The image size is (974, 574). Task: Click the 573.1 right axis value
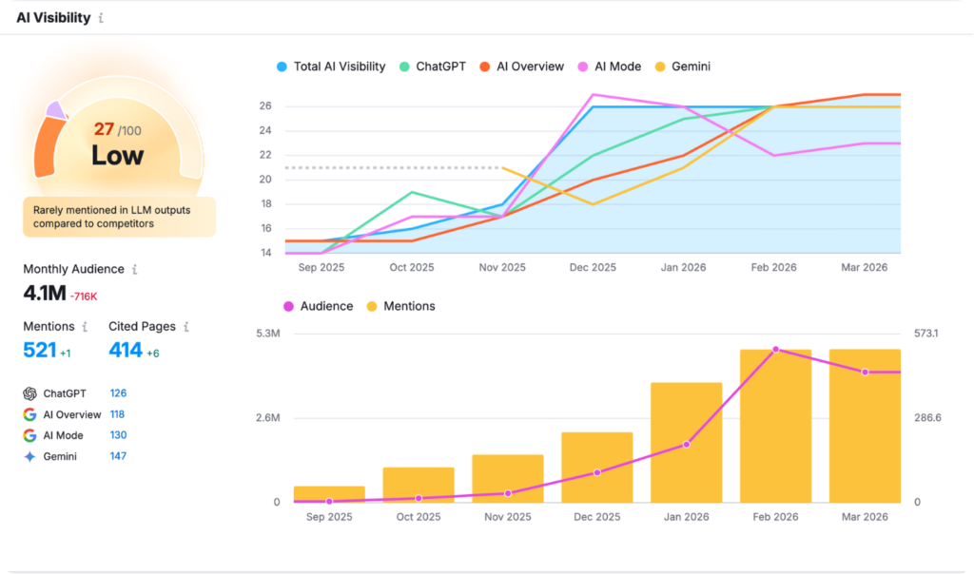tap(926, 334)
